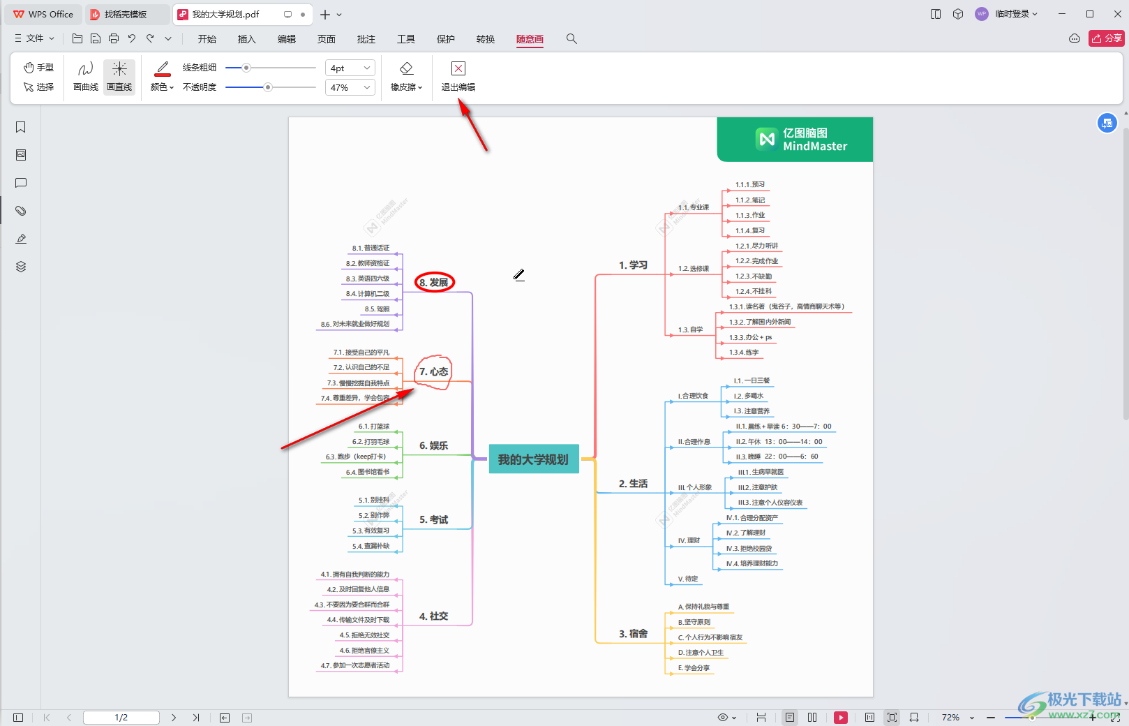The height and width of the screenshot is (726, 1129).
Task: Click the tab display-mode icon on PDF tab
Action: pyautogui.click(x=287, y=14)
